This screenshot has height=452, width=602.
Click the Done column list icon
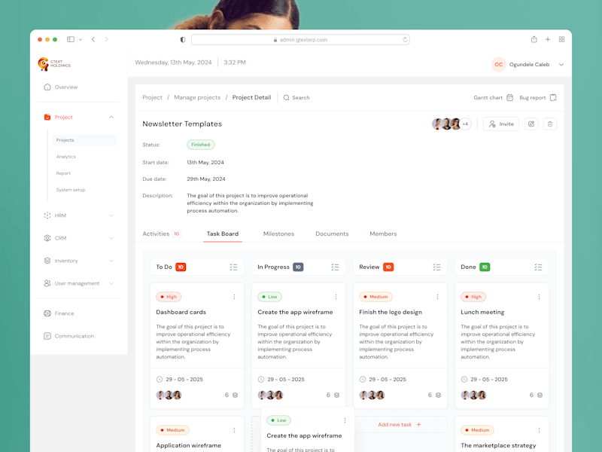[538, 267]
